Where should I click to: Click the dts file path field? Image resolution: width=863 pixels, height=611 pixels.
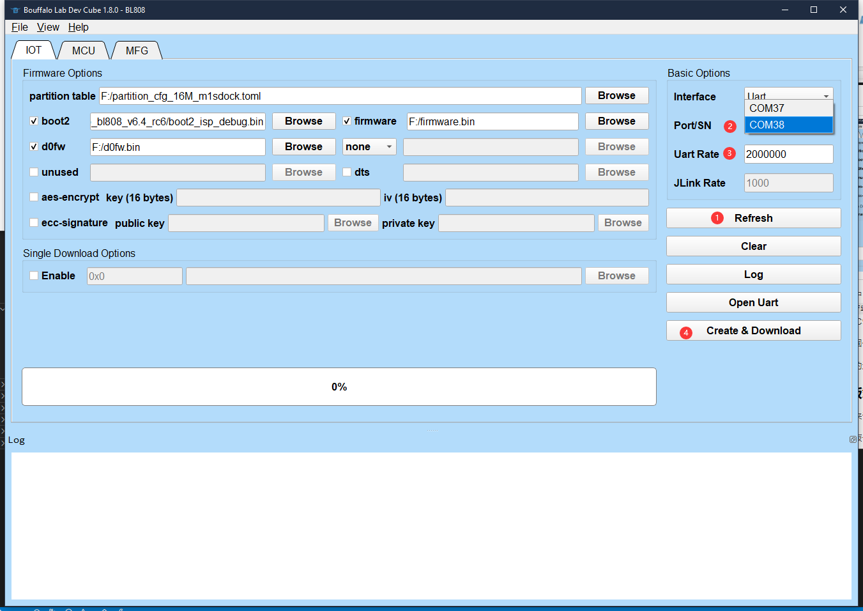(x=491, y=173)
